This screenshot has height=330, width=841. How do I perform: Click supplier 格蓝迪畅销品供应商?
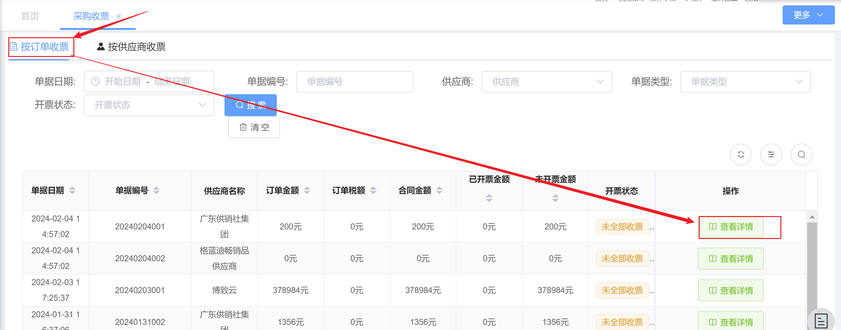(224, 259)
